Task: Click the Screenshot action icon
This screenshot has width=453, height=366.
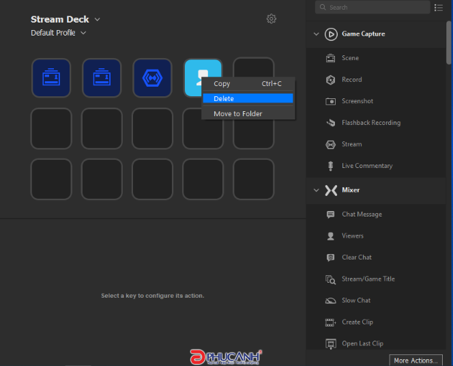Action: point(330,102)
